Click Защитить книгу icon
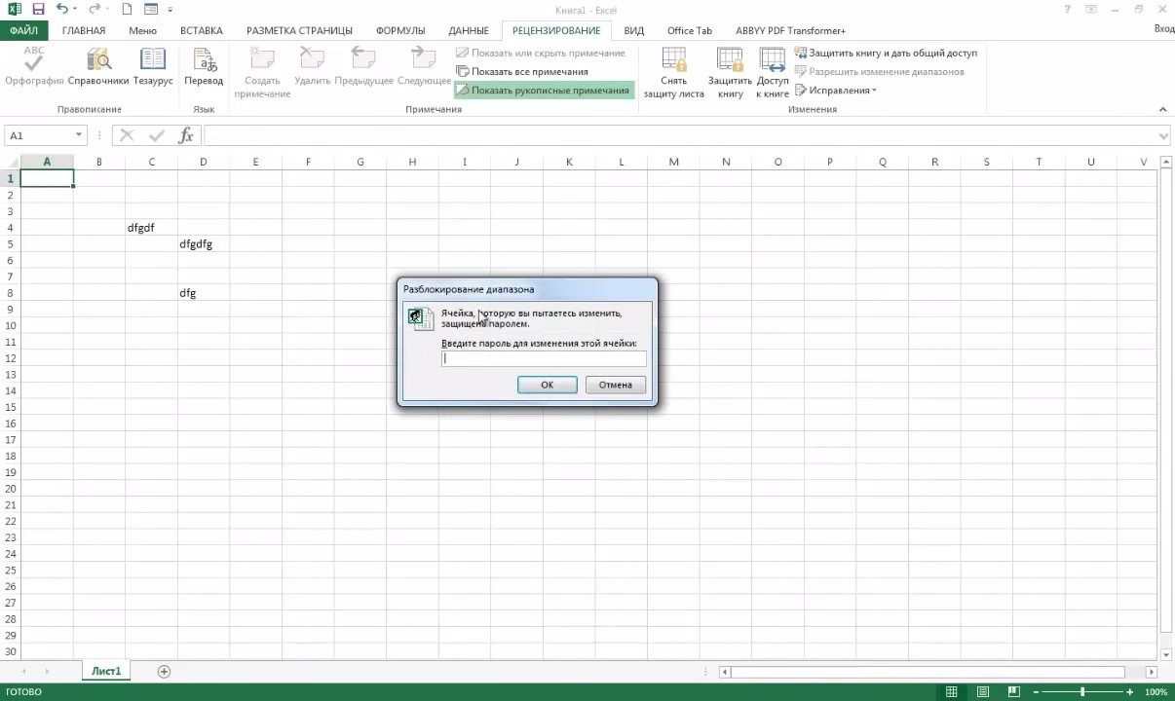Viewport: 1175px width, 701px height. [x=729, y=68]
